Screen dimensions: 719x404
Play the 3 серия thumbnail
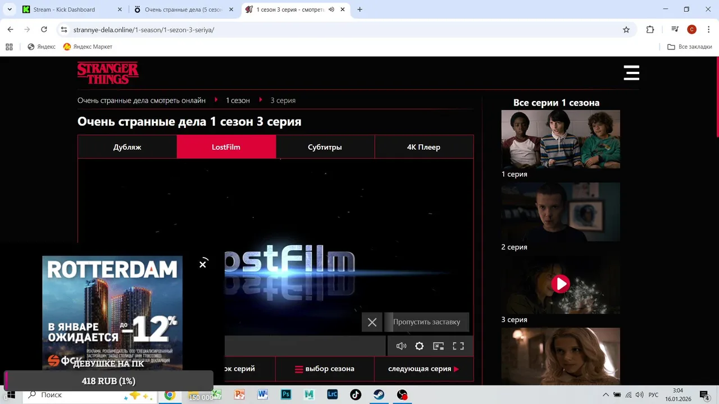coord(561,284)
